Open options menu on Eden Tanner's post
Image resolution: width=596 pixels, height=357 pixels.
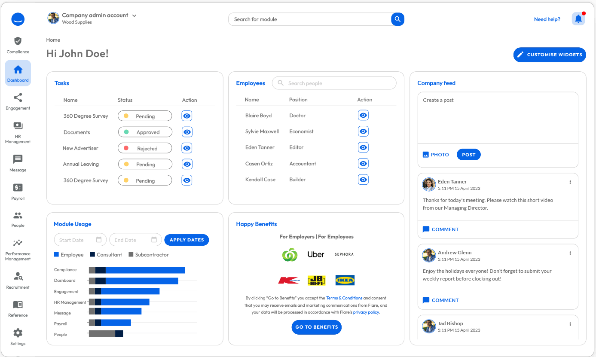[570, 182]
